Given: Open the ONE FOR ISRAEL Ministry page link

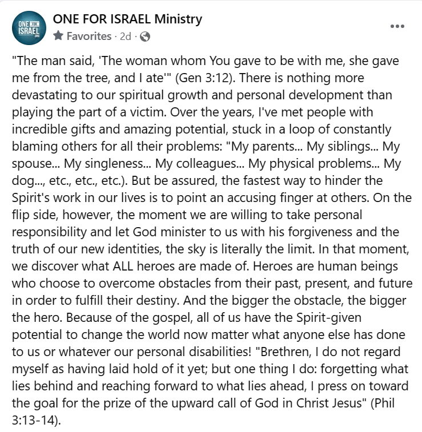Looking at the screenshot, I should pos(127,19).
